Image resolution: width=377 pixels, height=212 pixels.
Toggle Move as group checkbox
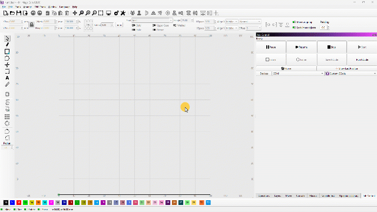[x=302, y=22]
